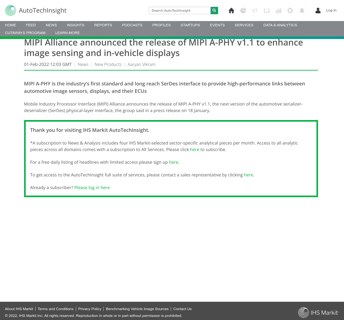Open the LEARN MORE menu item
Viewport: 344px width, 320px height.
pyautogui.click(x=67, y=33)
